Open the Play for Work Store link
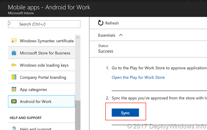The height and width of the screenshot is (130, 207). pos(138,78)
